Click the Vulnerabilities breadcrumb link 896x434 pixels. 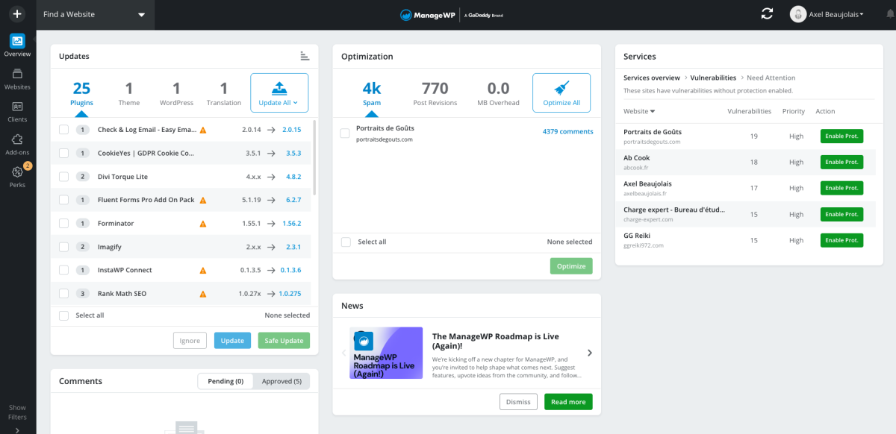tap(713, 78)
